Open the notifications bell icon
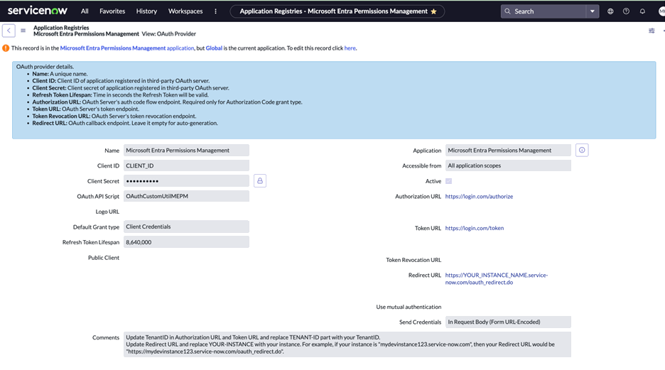 click(642, 11)
